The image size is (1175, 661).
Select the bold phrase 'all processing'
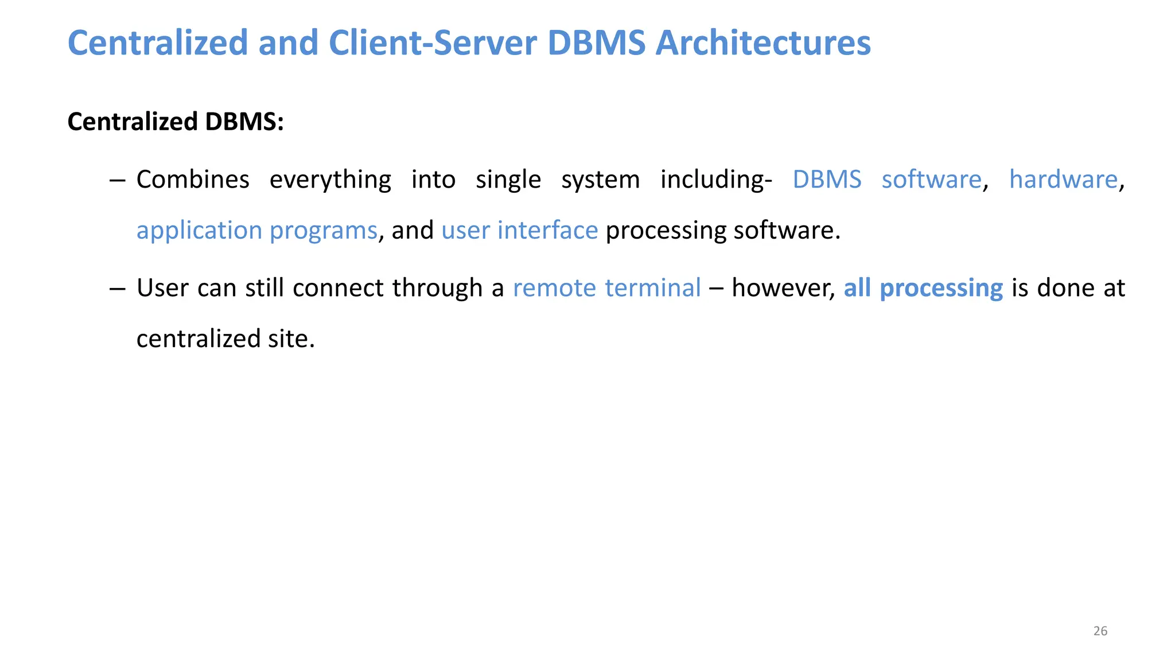(x=923, y=288)
